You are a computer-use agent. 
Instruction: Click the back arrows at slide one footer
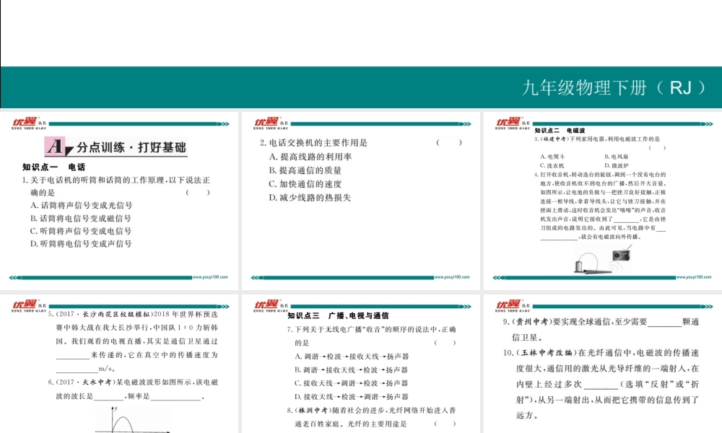pos(13,276)
